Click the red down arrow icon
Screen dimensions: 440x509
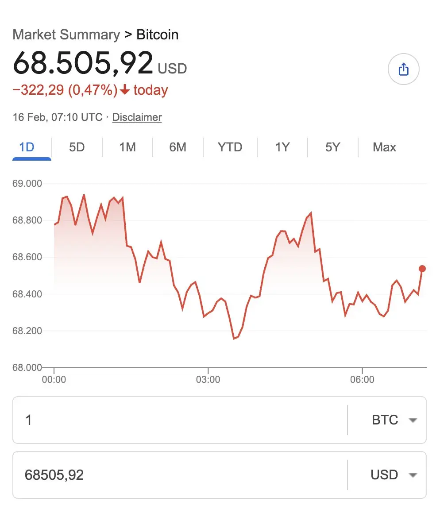click(x=125, y=90)
